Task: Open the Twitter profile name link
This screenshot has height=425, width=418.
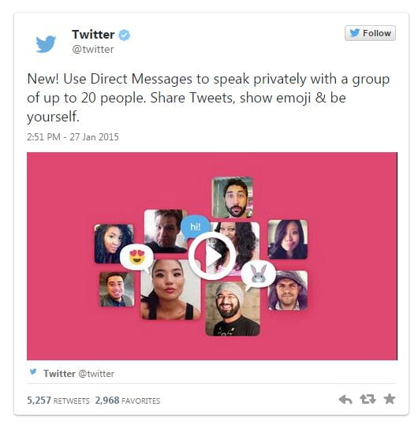Action: click(x=93, y=35)
